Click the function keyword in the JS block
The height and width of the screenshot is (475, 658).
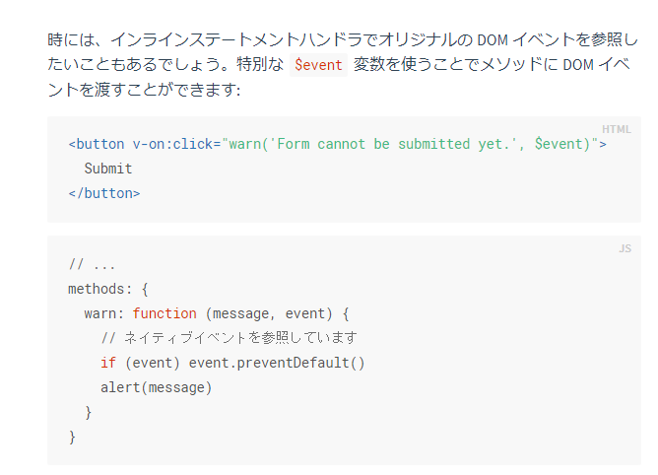[164, 313]
